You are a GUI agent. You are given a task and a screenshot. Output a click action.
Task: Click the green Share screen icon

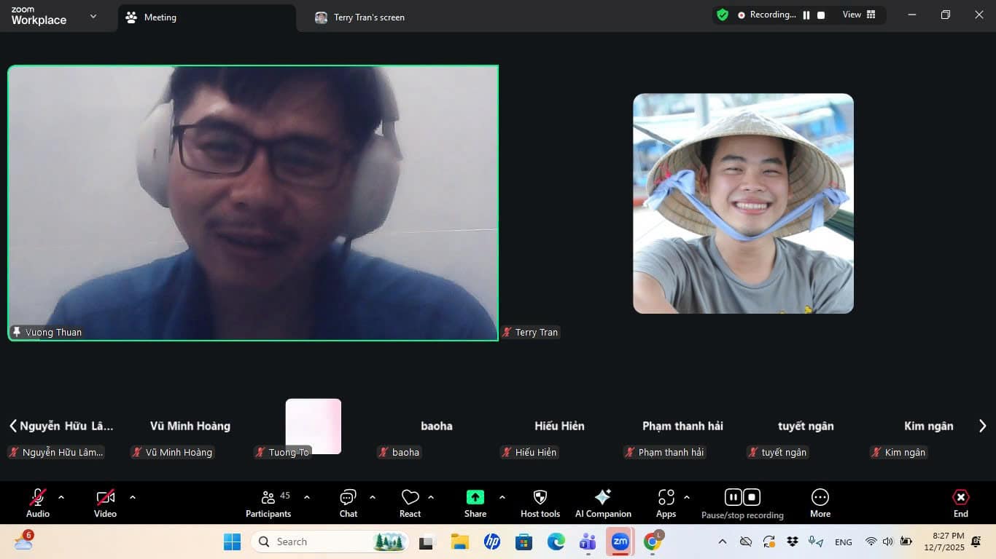point(475,498)
